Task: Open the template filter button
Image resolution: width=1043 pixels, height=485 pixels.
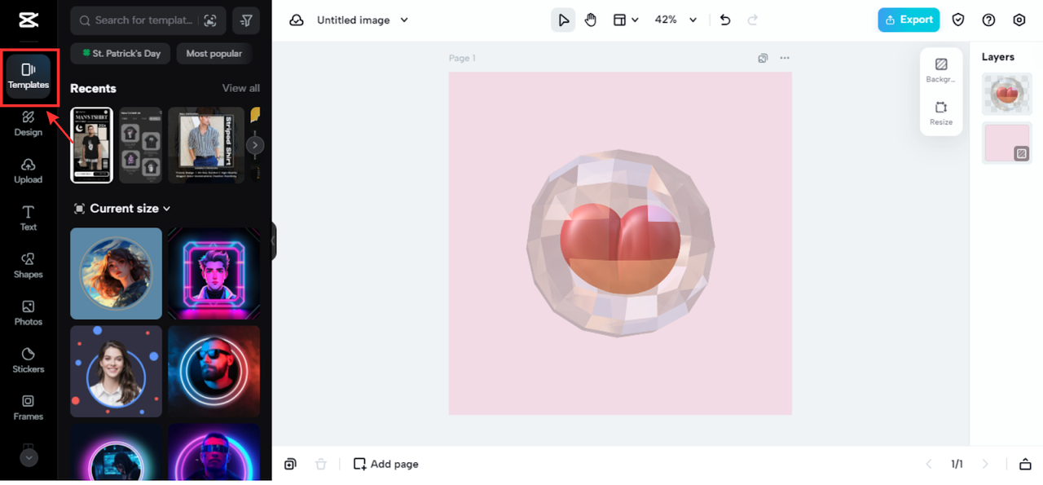Action: coord(247,20)
